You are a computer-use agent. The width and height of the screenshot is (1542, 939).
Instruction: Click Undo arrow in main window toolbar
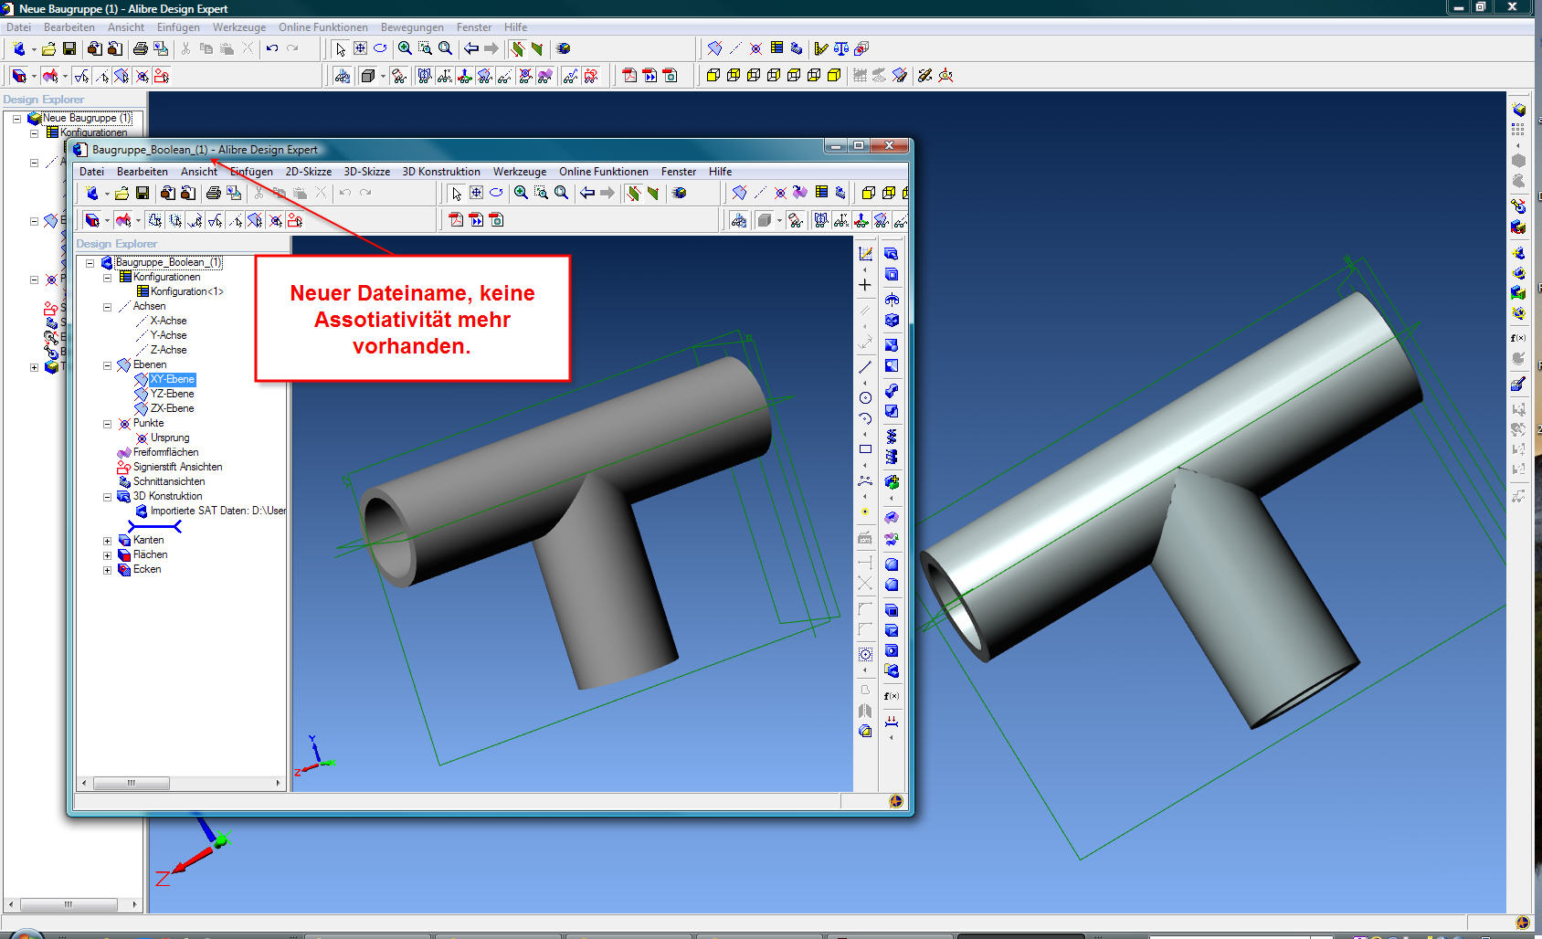point(272,48)
